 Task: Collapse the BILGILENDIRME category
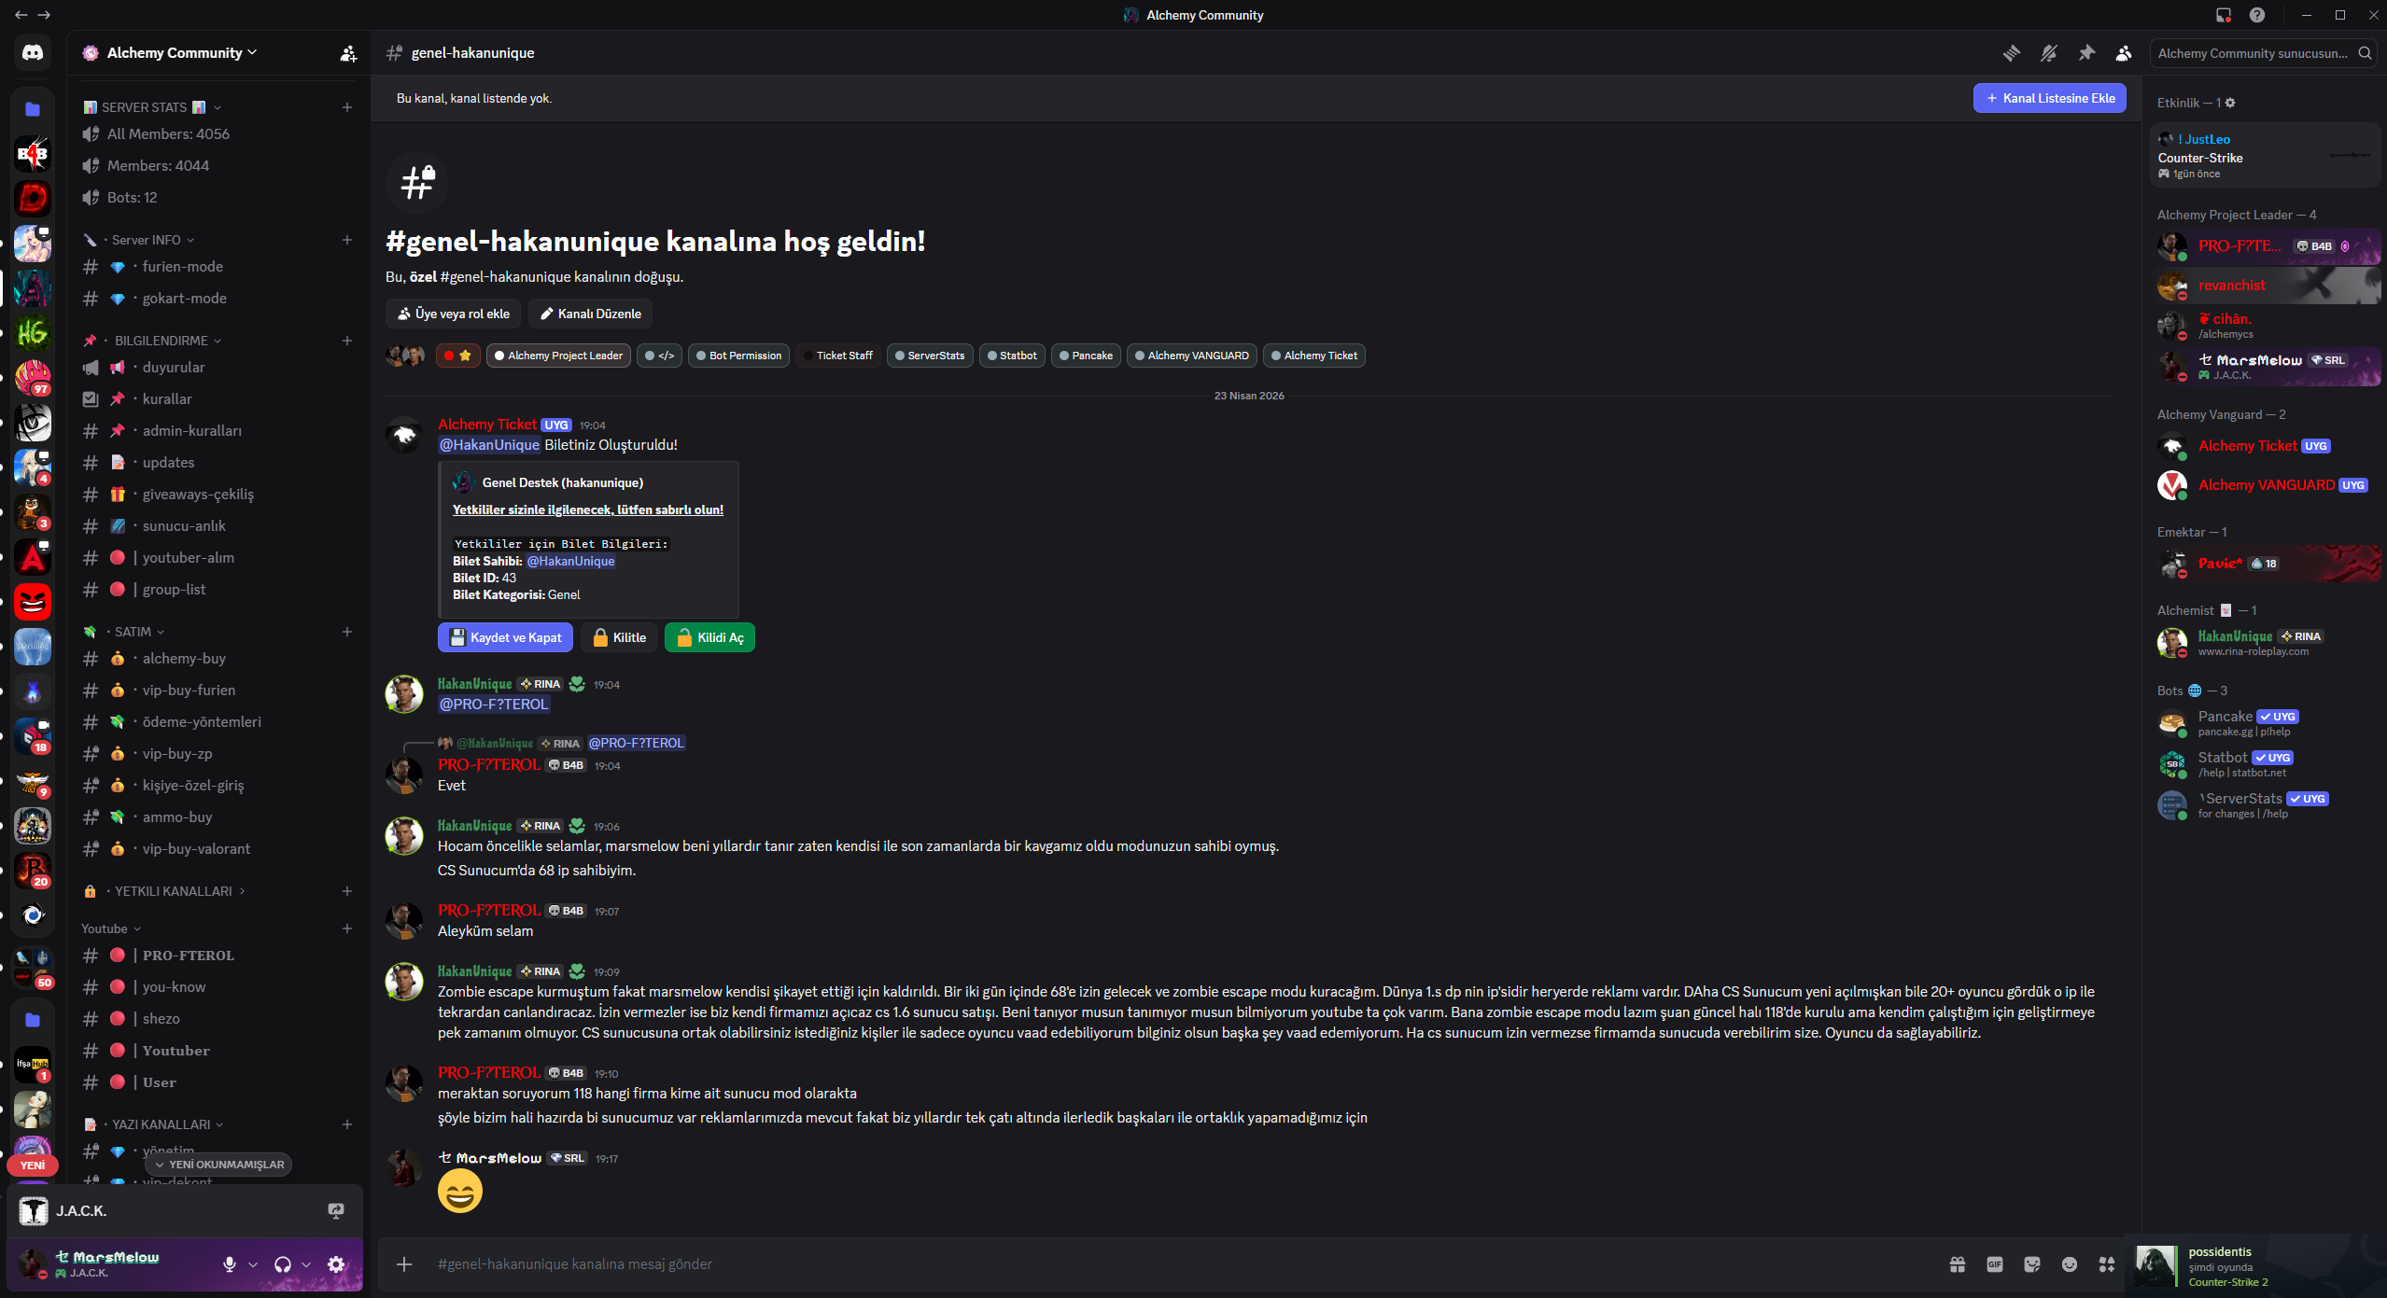tap(152, 341)
